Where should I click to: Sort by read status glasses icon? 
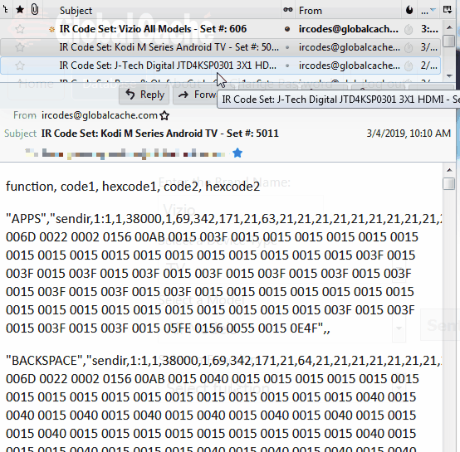coord(288,10)
